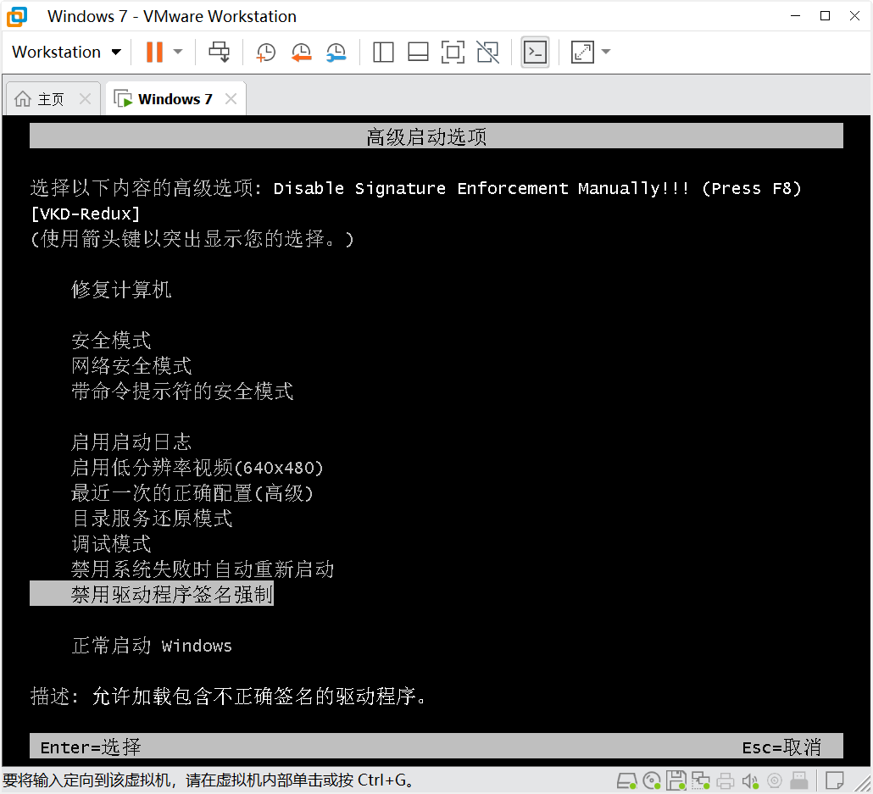This screenshot has width=873, height=794.
Task: Select 修复计算机 boot option
Action: coord(121,290)
